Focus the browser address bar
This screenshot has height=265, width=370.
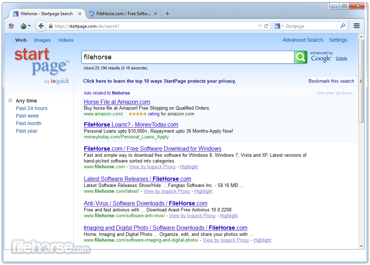coord(156,26)
